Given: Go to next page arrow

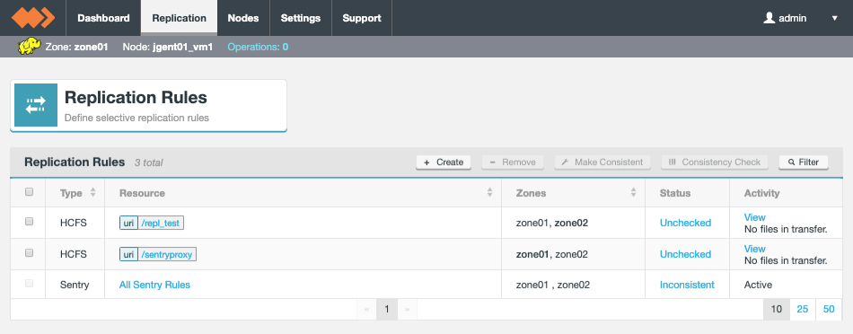Looking at the screenshot, I should pos(407,310).
